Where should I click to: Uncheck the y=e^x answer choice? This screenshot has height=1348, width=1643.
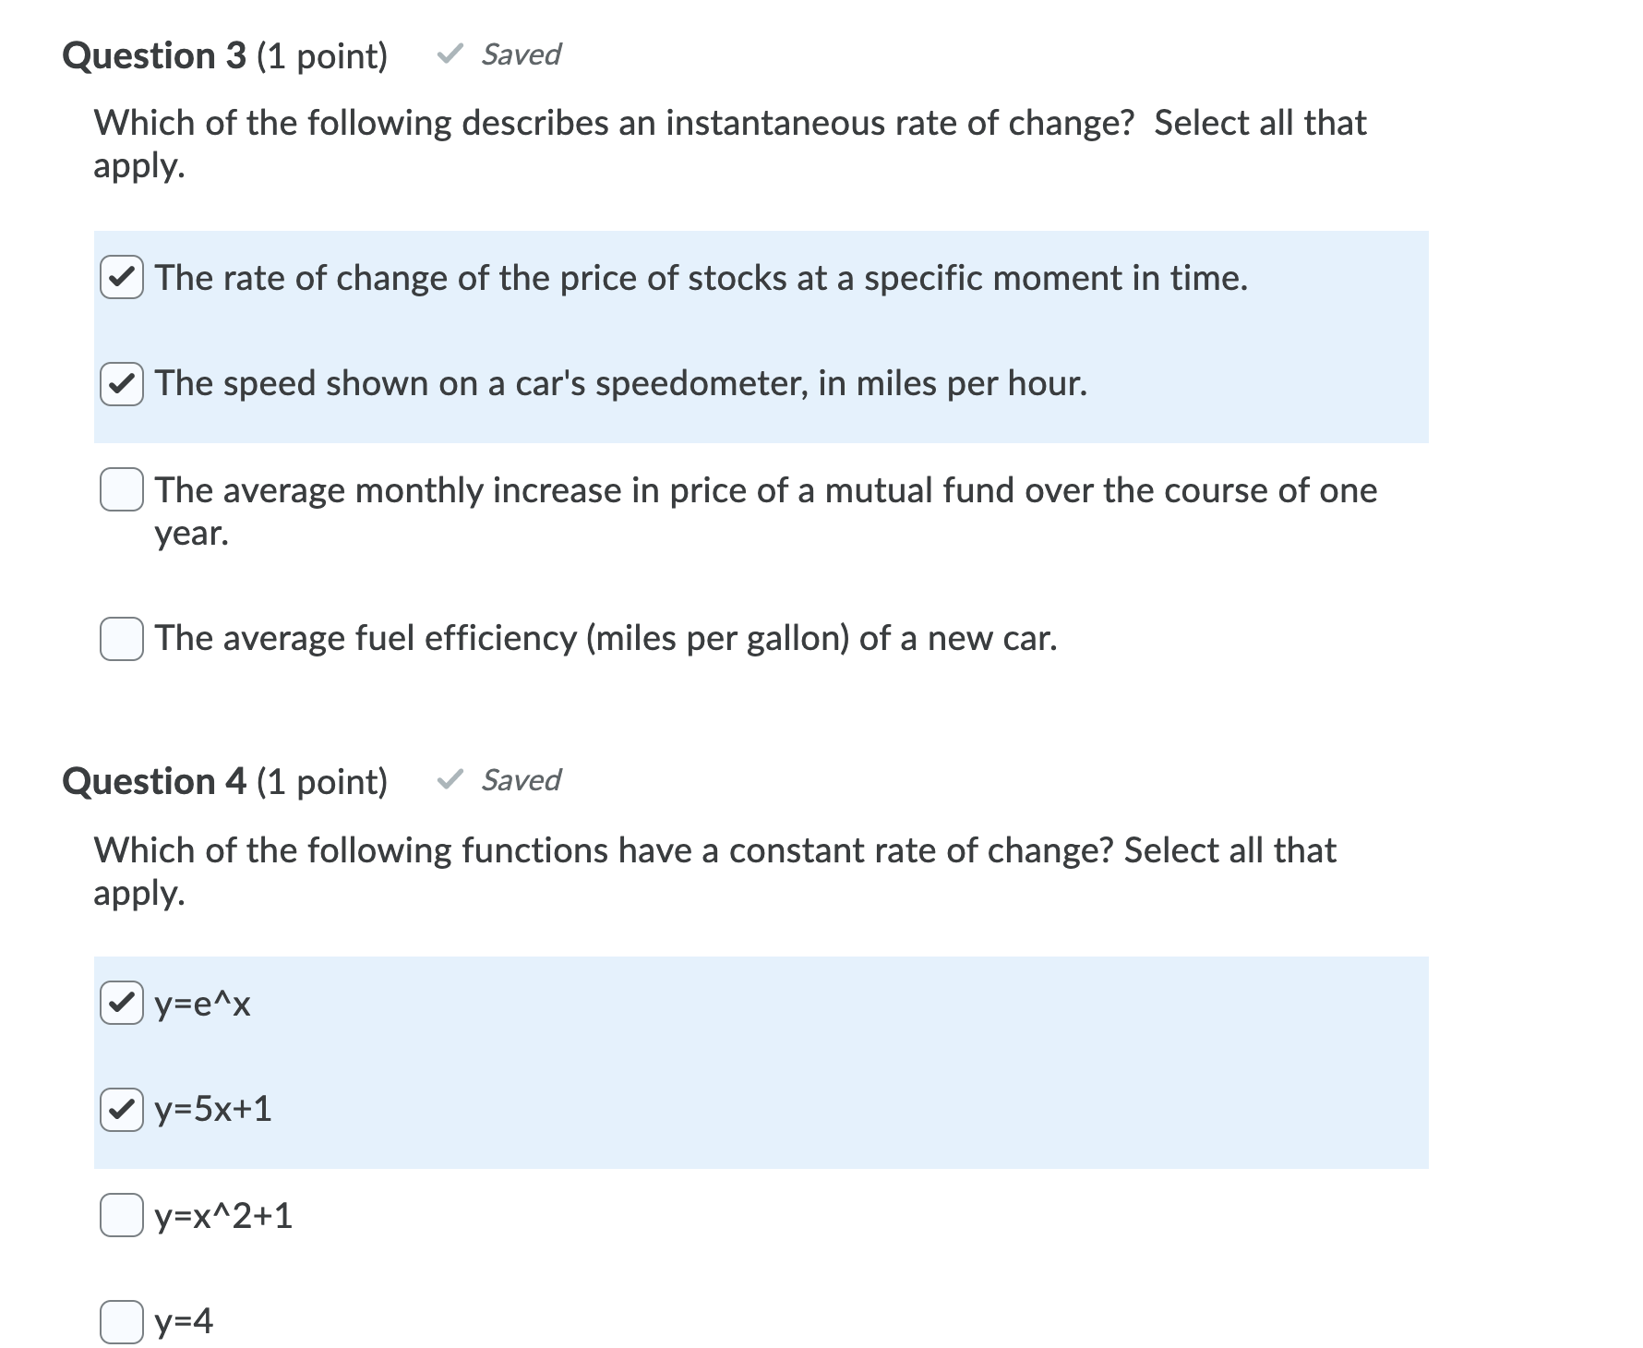pyautogui.click(x=120, y=1006)
